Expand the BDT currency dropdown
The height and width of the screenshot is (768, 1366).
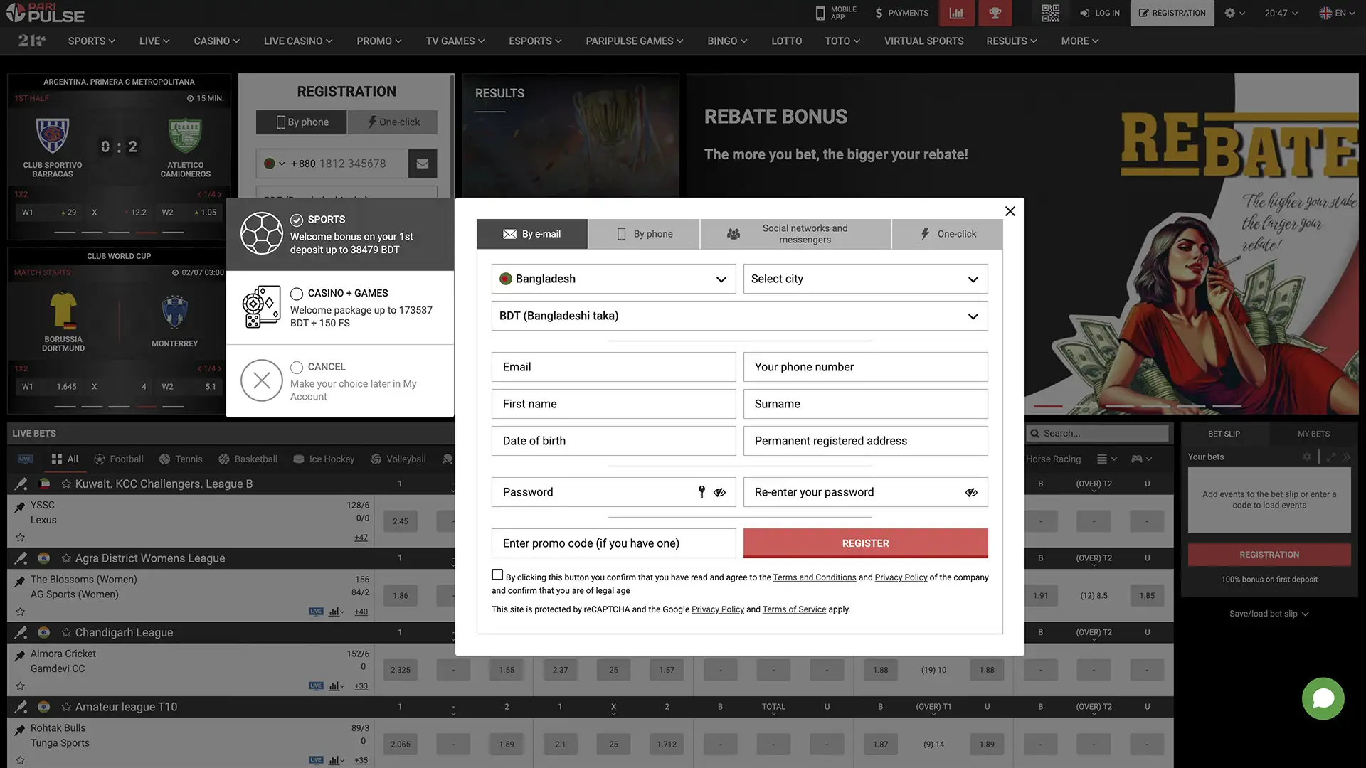[739, 316]
